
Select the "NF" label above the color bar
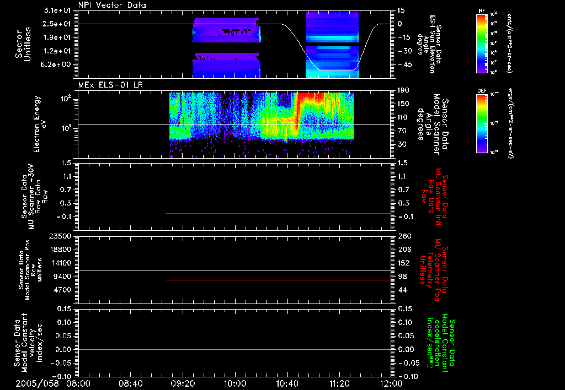pyautogui.click(x=482, y=11)
